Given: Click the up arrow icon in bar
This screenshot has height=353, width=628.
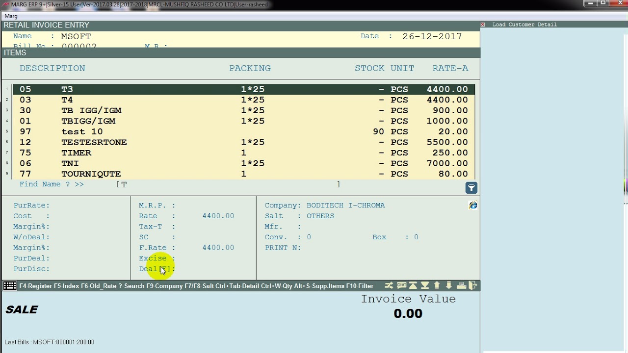Looking at the screenshot, I should point(437,285).
